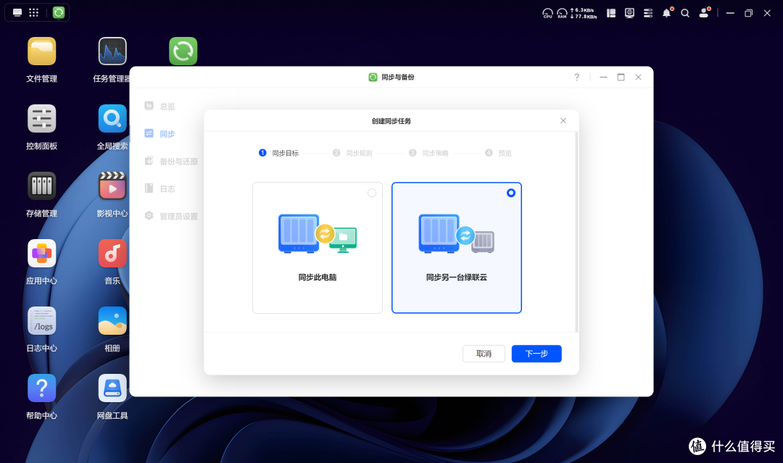The image size is (783, 463).
Task: Open the 影视中心 app icon
Action: pyautogui.click(x=112, y=186)
